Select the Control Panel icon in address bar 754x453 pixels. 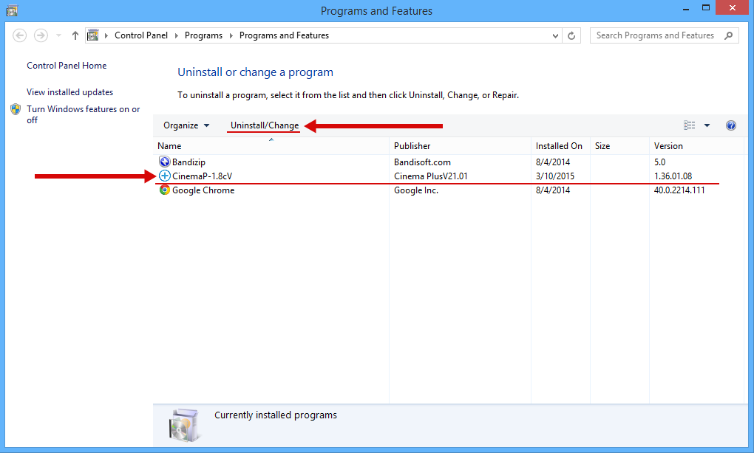[93, 35]
